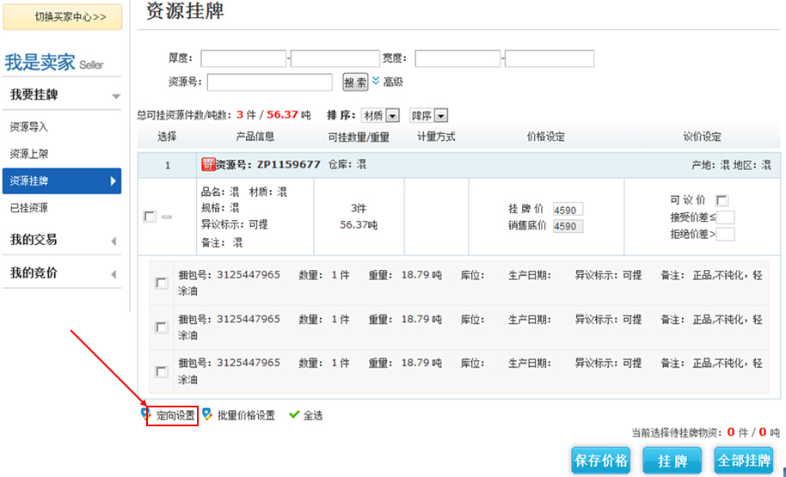Tick the 可议价 checkbox
The image size is (786, 477).
tap(722, 200)
